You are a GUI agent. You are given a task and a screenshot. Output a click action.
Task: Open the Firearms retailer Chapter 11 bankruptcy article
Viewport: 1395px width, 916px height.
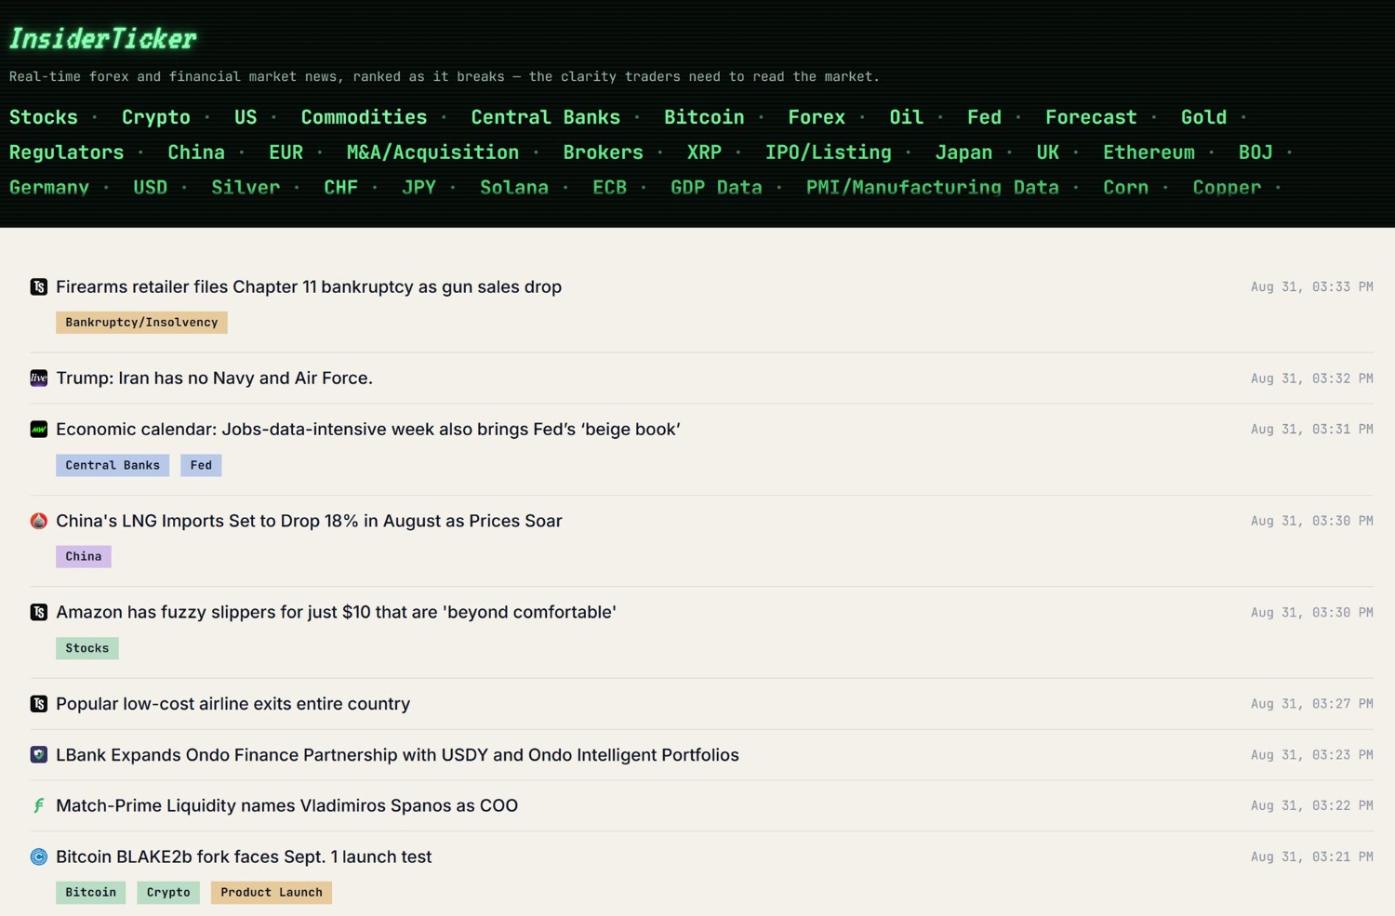coord(309,286)
